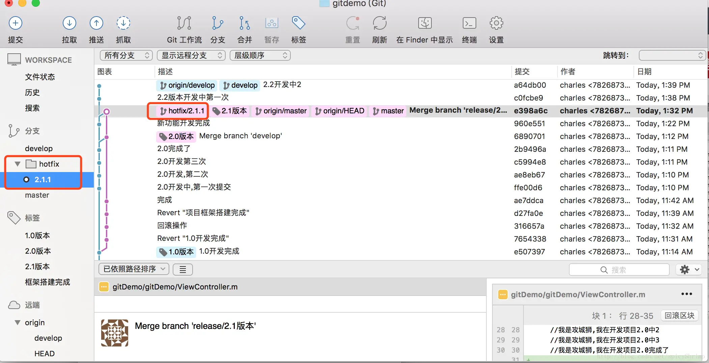Click the 标签 section header in sidebar

[x=32, y=218]
